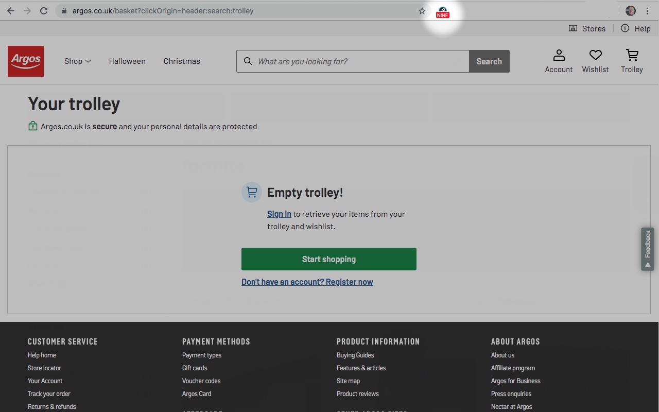Open the NINF browser extension
This screenshot has width=659, height=412.
pos(443,12)
